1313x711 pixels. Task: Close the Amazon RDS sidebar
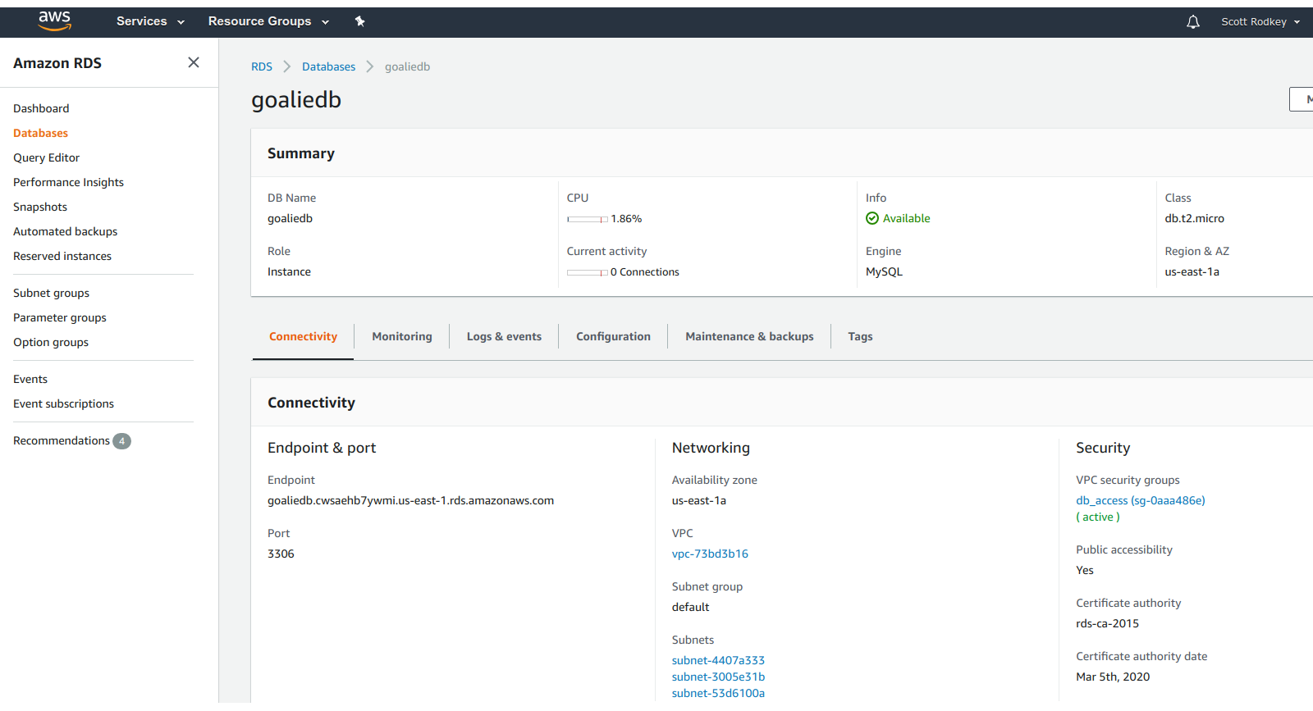[x=194, y=62]
